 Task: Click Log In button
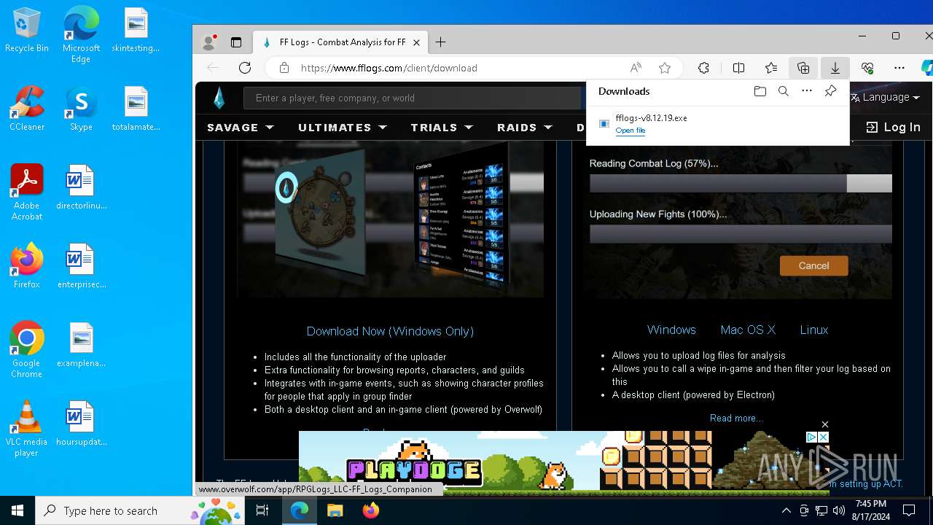893,128
